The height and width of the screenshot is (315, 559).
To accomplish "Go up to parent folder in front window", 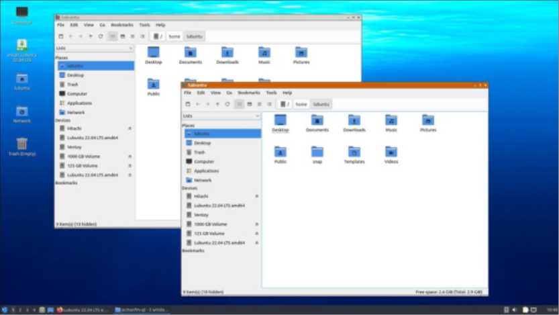I will (x=217, y=104).
